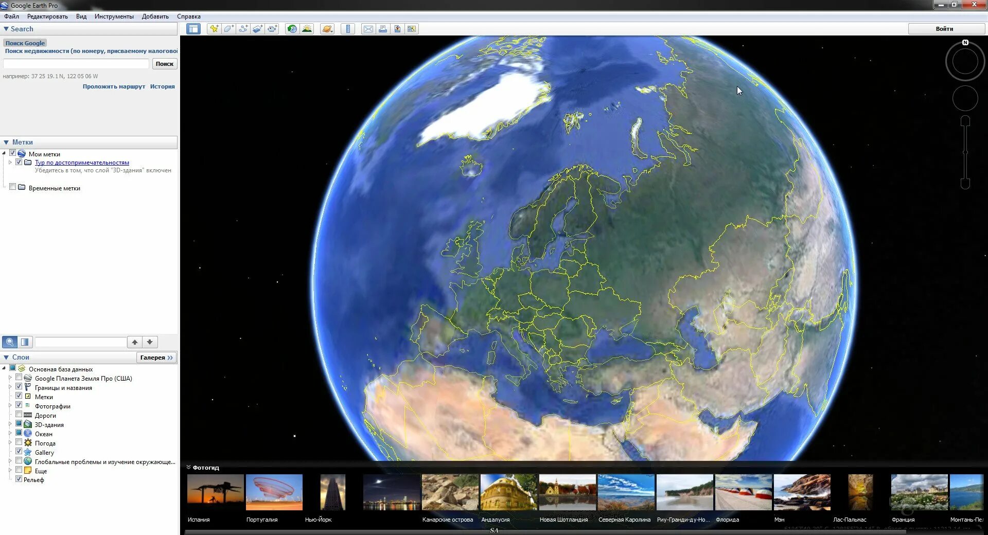Print the current view
Viewport: 988px width, 535px height.
pyautogui.click(x=383, y=29)
